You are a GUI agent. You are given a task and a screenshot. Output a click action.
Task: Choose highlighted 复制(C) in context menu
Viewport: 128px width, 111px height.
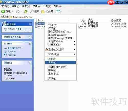[x=60, y=62]
